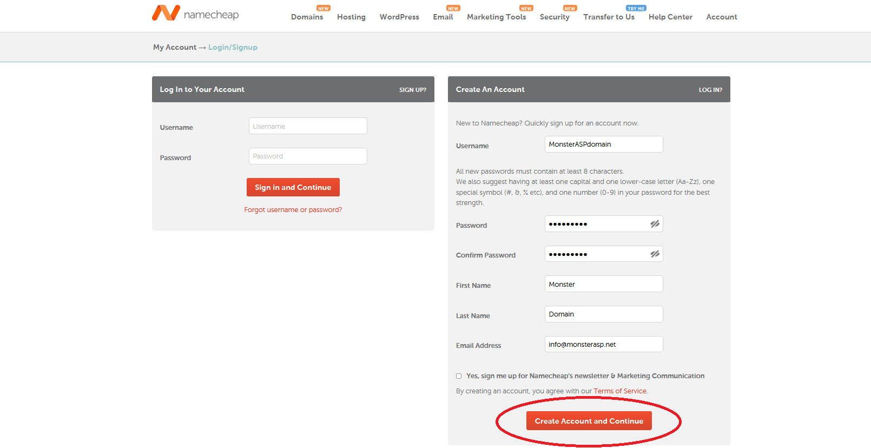Open the Account menu
The height and width of the screenshot is (448, 871).
tap(722, 17)
